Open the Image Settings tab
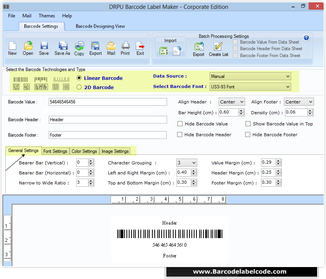Viewport: 326px width, 279px height. (x=115, y=151)
